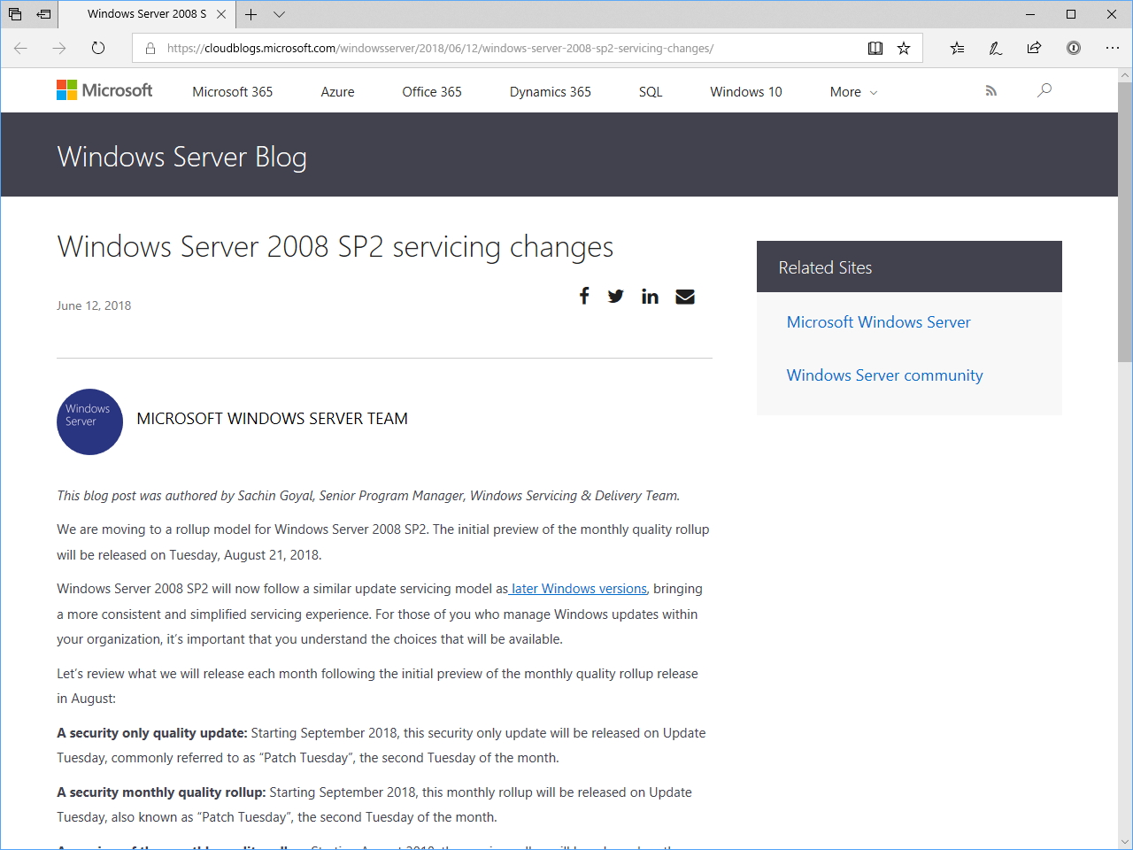Show the Hub panel
This screenshot has width=1133, height=850.
click(x=956, y=49)
